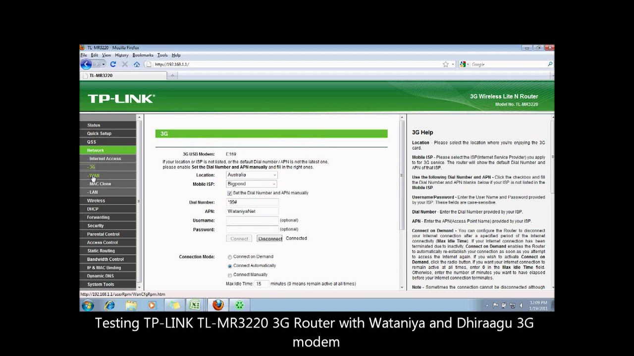Open the View menu
Screen dimensions: 634x356
(106, 55)
